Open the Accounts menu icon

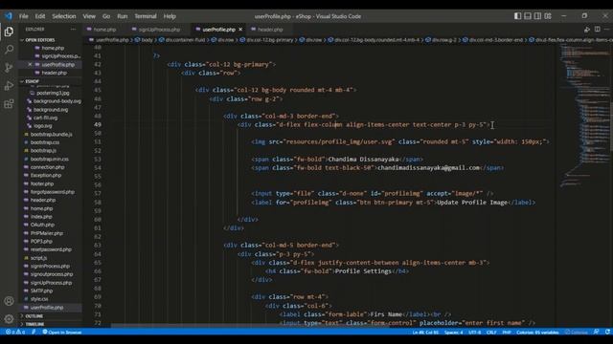pyautogui.click(x=9, y=301)
